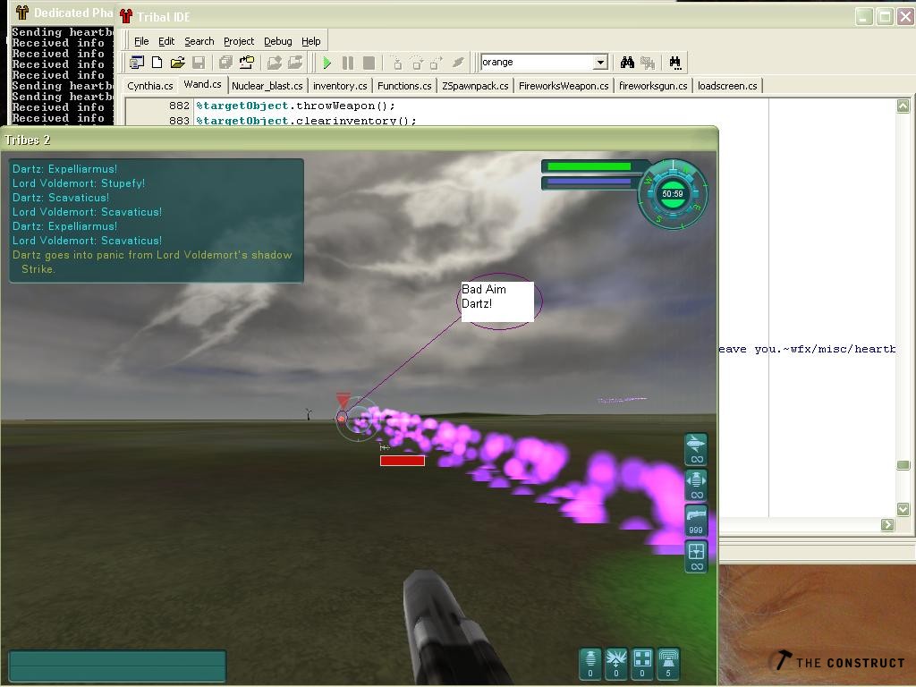
Task: Click the red target health bar
Action: tap(403, 461)
